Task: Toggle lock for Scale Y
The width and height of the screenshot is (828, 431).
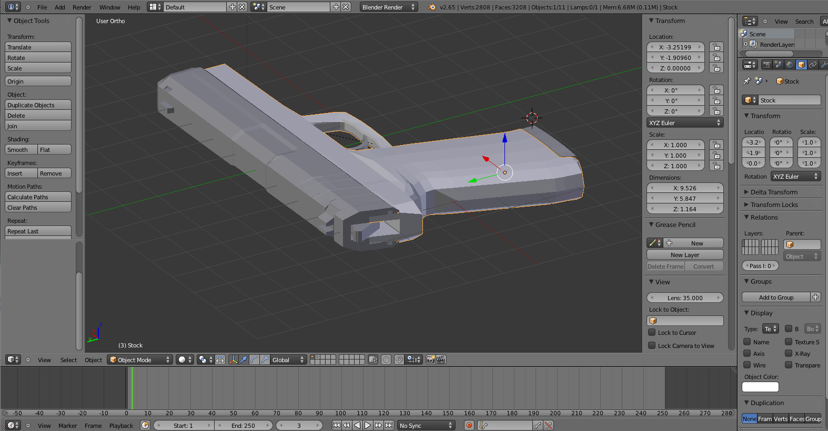Action: point(716,155)
